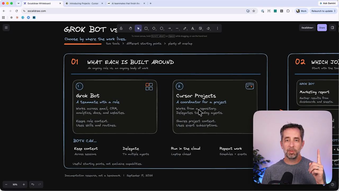Image resolution: width=339 pixels, height=191 pixels.
Task: Click the browser Reload button
Action: point(16,11)
